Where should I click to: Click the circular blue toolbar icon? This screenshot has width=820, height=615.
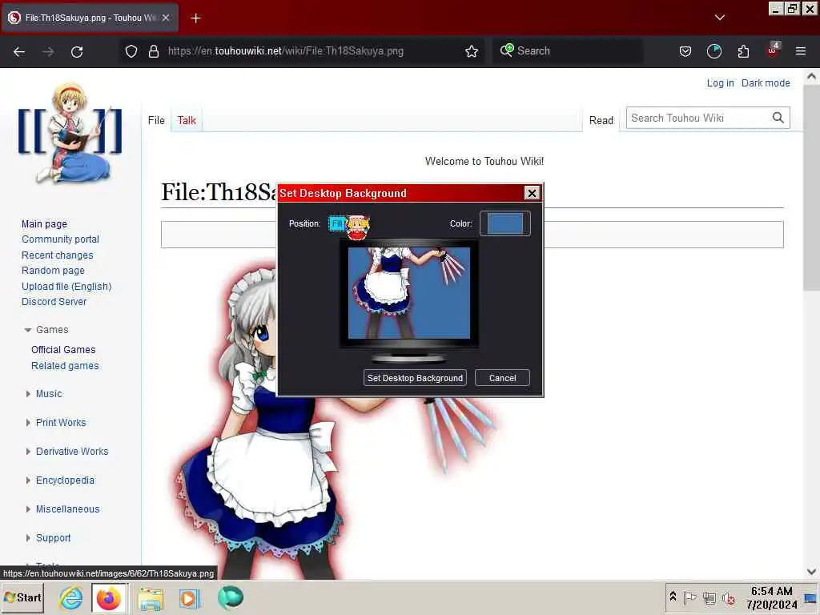point(713,51)
